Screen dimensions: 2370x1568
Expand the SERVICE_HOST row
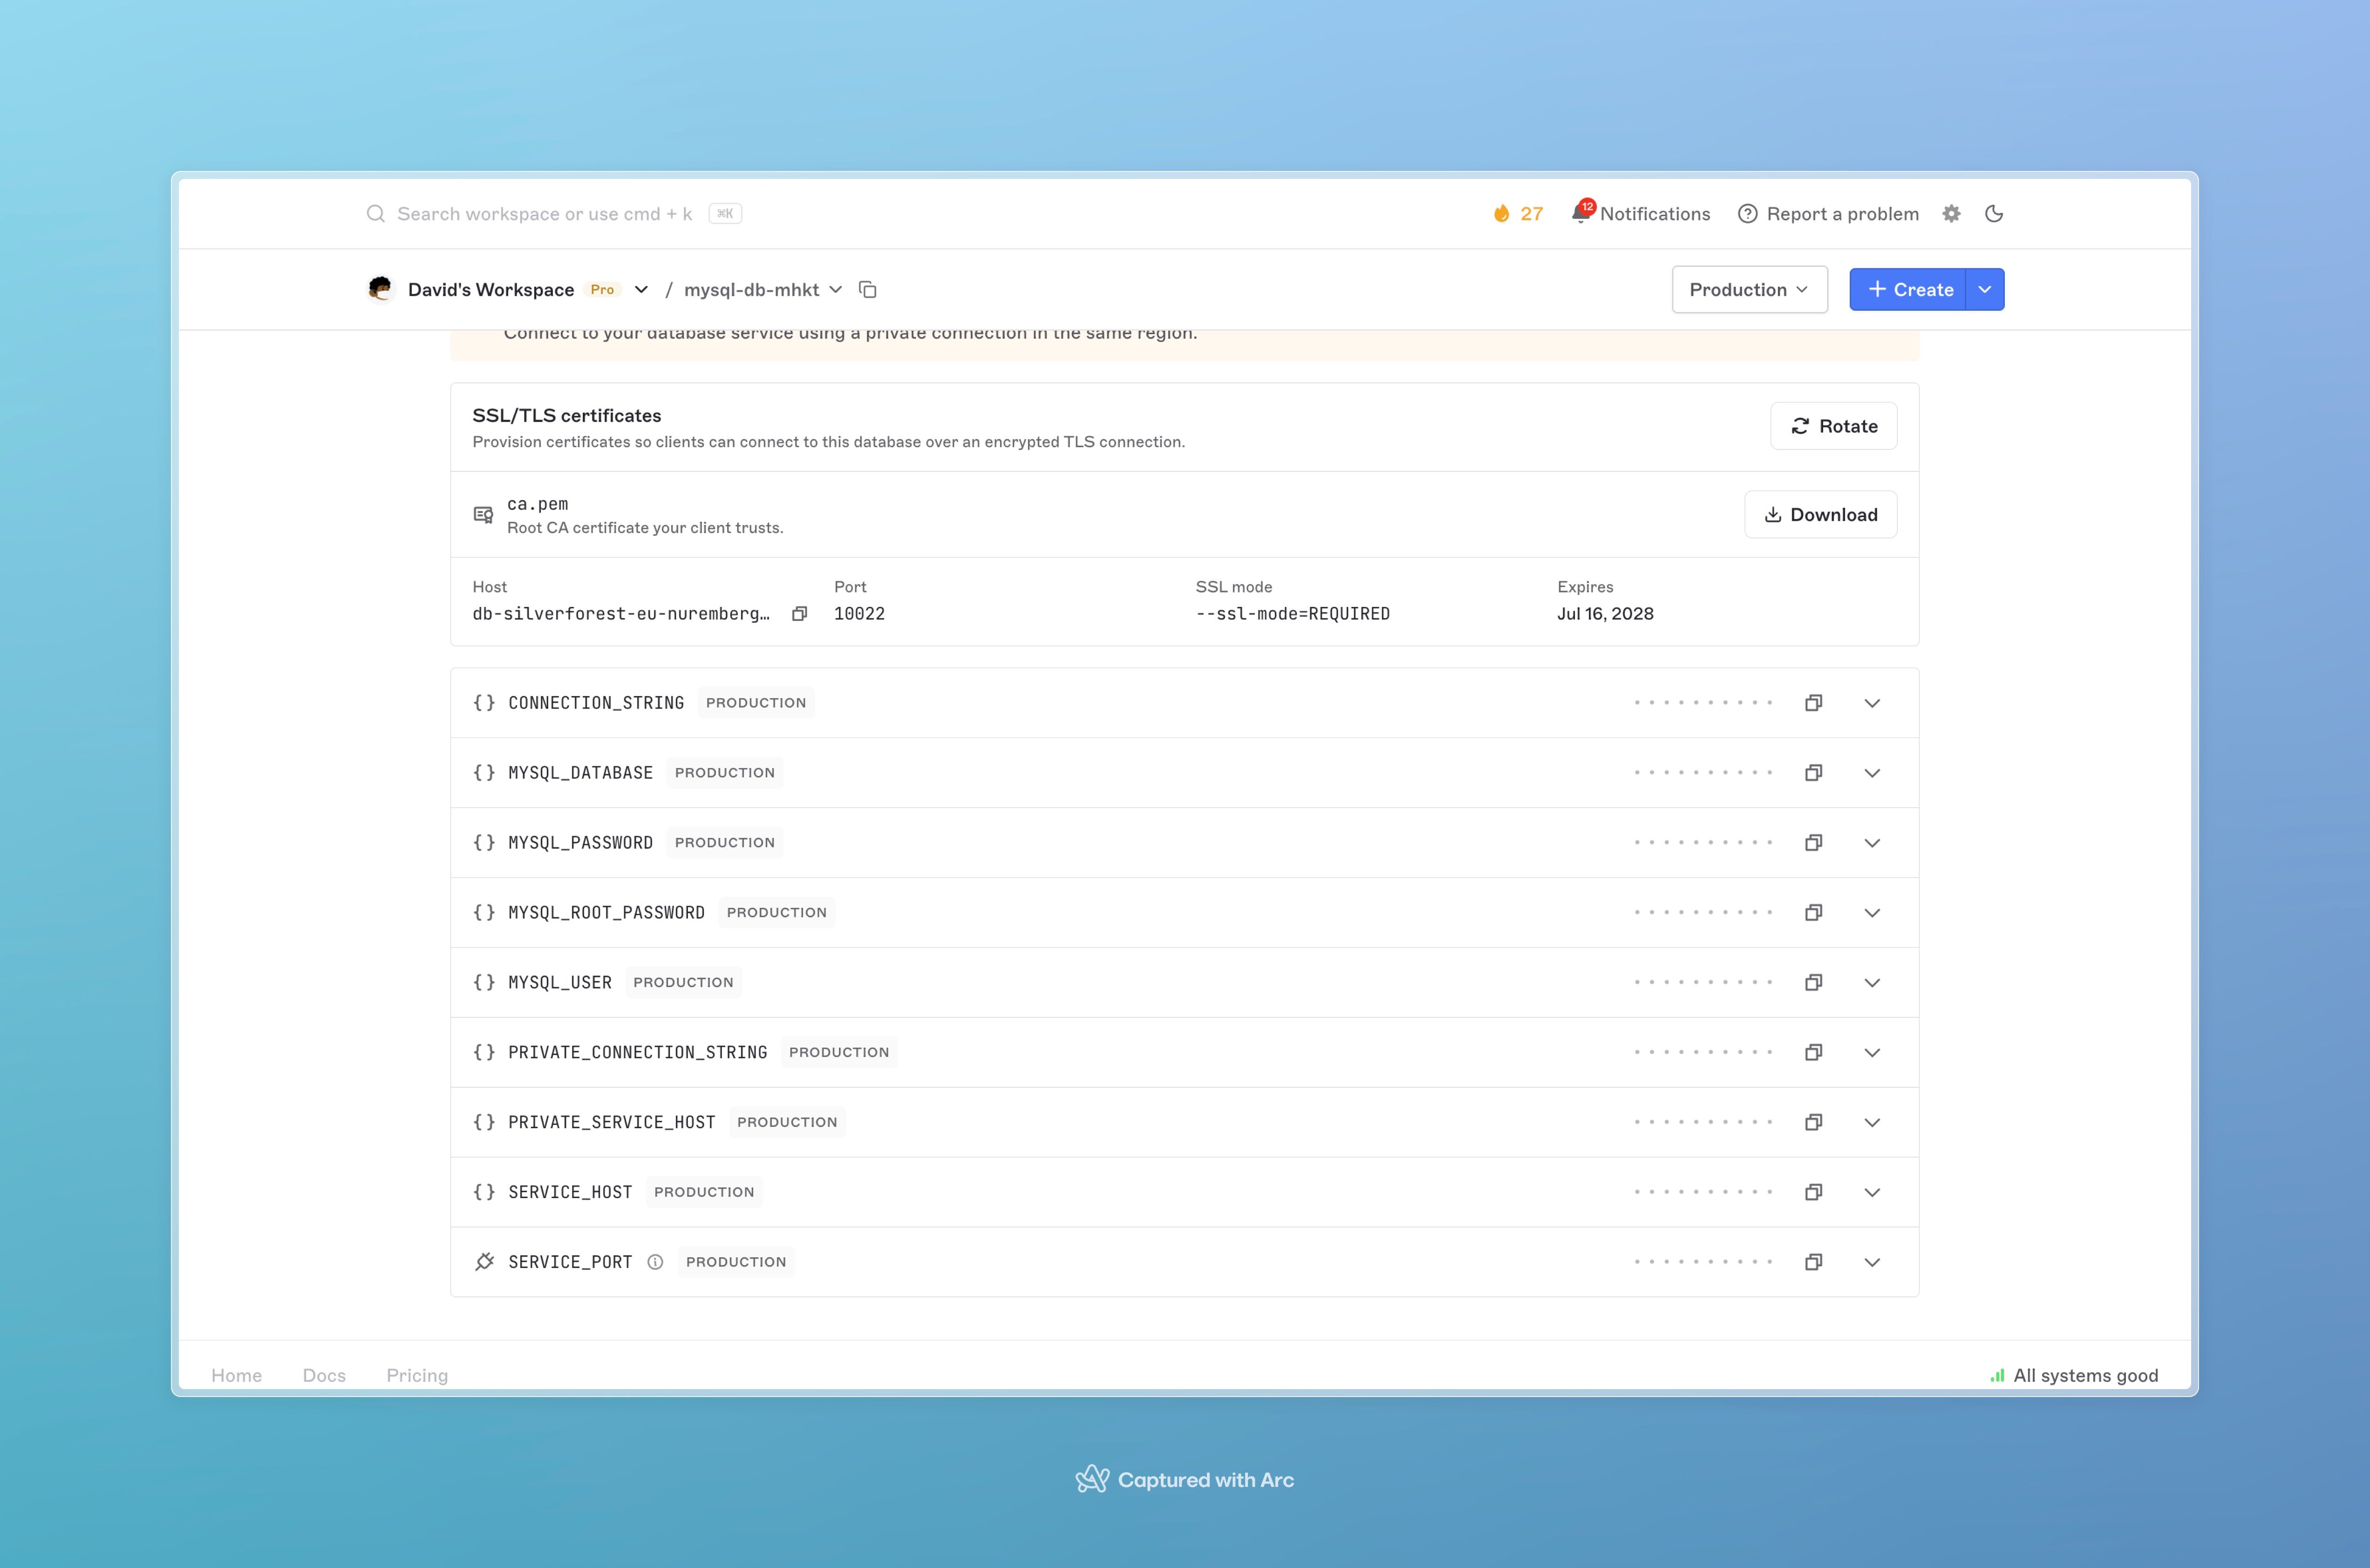point(1872,1192)
